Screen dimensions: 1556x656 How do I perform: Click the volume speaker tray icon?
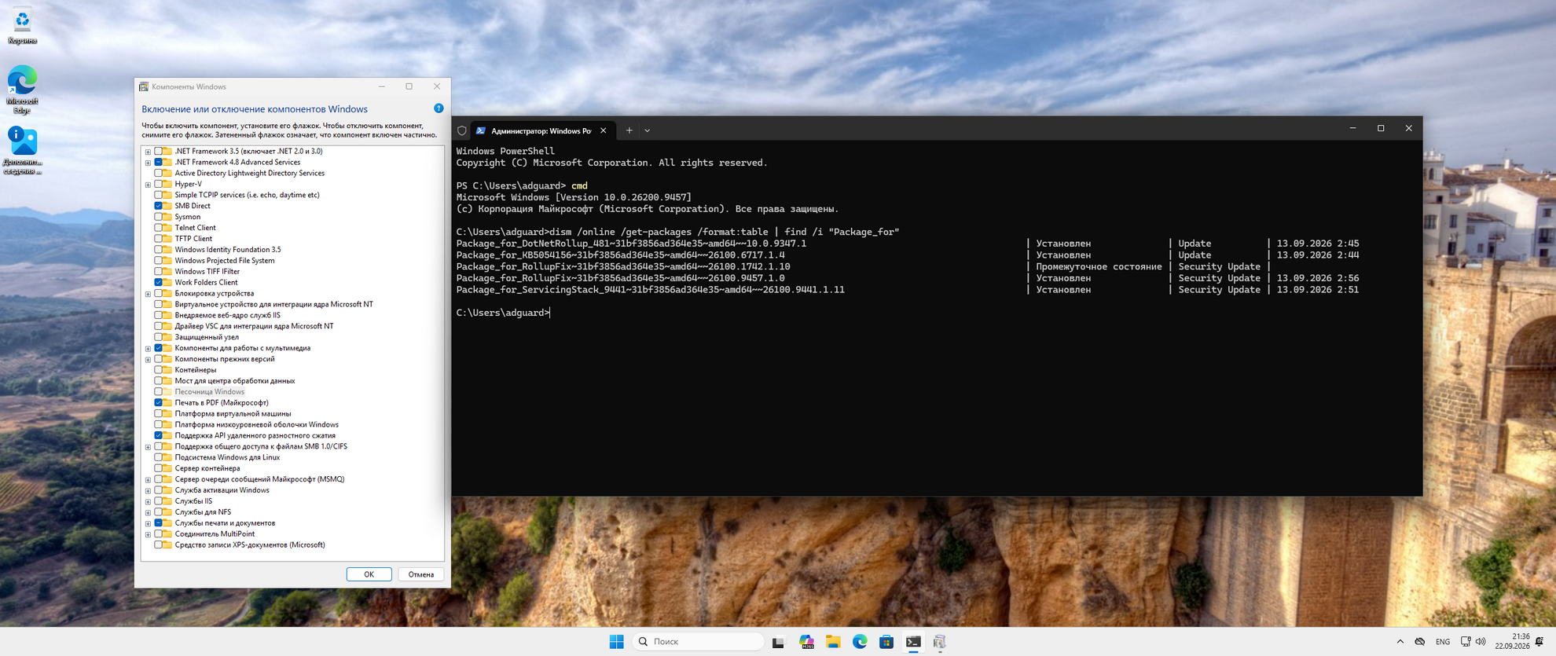pyautogui.click(x=1481, y=642)
